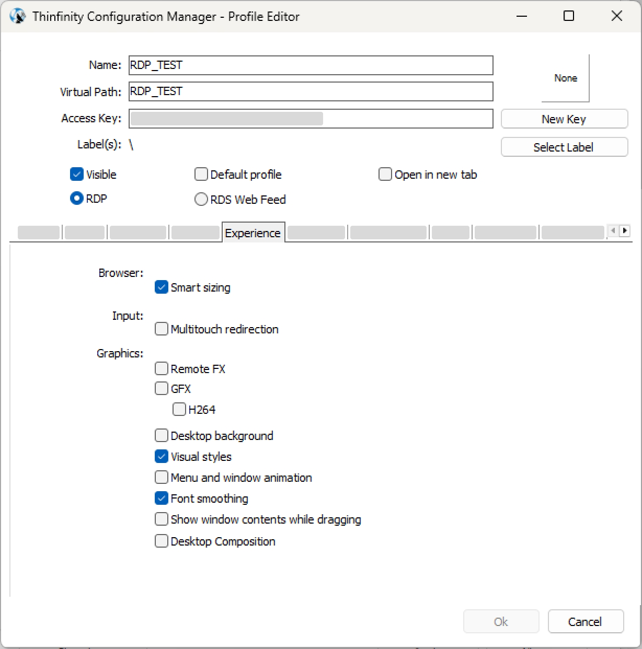Click into the Virtual Path text field
The width and height of the screenshot is (642, 649).
click(311, 91)
